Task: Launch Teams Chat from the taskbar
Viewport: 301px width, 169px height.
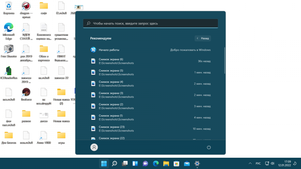Action: tap(145, 163)
